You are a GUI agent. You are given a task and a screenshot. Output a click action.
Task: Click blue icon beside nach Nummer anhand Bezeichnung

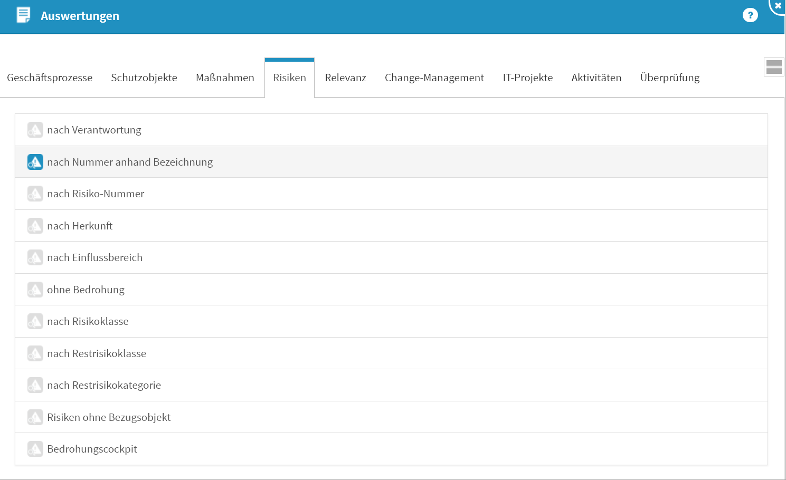35,162
